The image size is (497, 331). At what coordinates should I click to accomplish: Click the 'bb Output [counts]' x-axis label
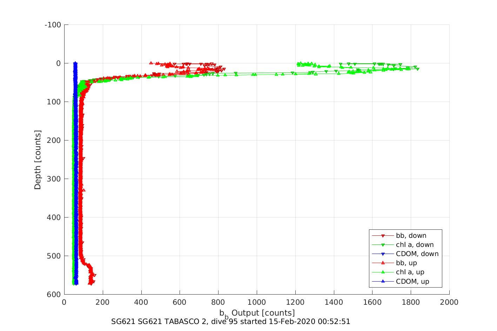tap(257, 314)
